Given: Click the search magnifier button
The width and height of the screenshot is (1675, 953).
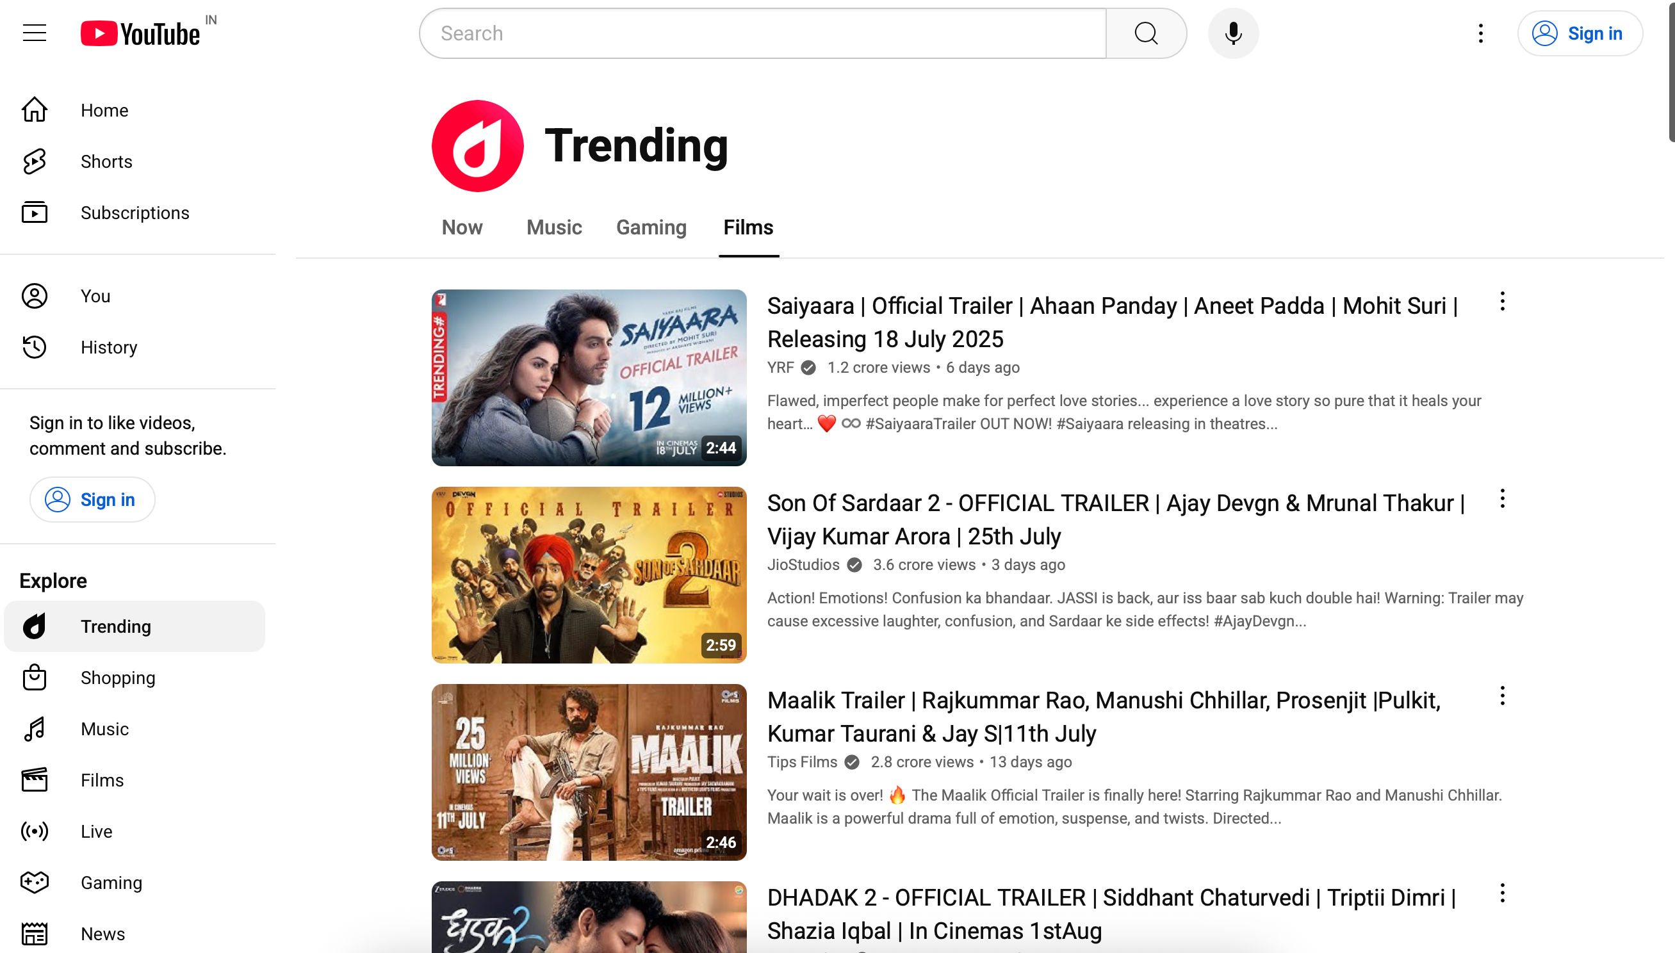Looking at the screenshot, I should (x=1145, y=33).
